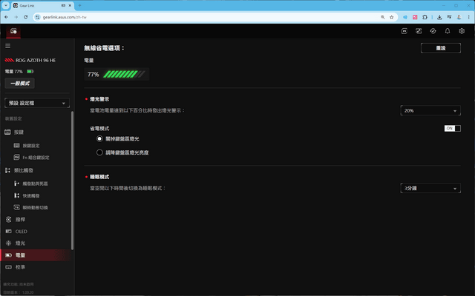This screenshot has height=296, width=475.
Task: Click the site information icon
Action: (x=37, y=17)
